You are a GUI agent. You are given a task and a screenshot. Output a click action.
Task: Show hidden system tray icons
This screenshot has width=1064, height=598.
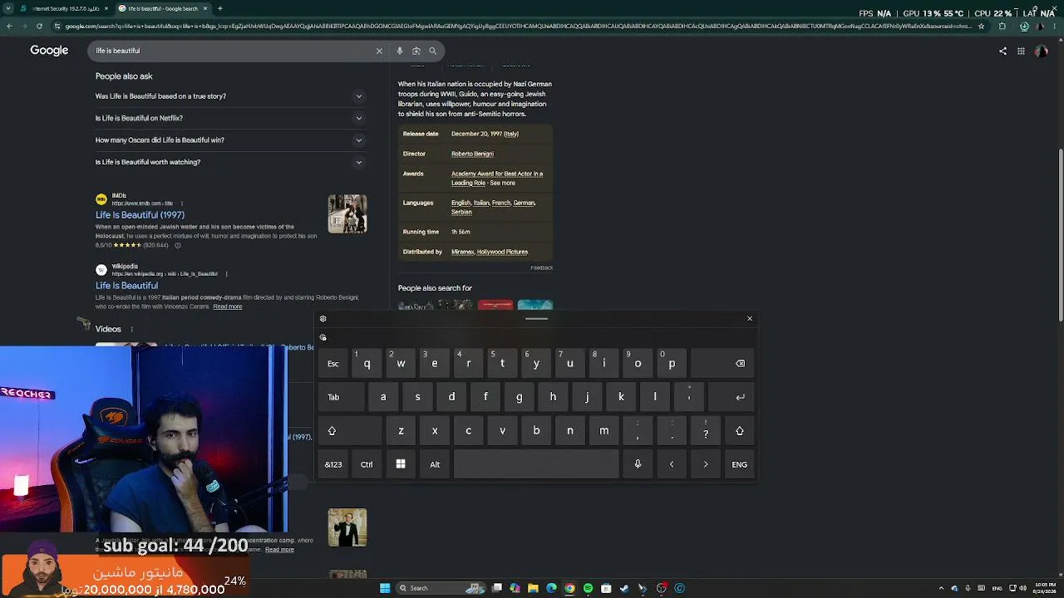click(x=941, y=588)
